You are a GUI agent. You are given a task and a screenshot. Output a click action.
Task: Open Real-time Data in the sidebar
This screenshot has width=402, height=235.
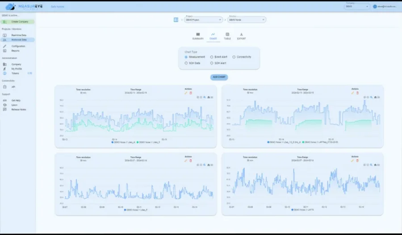(x=17, y=35)
